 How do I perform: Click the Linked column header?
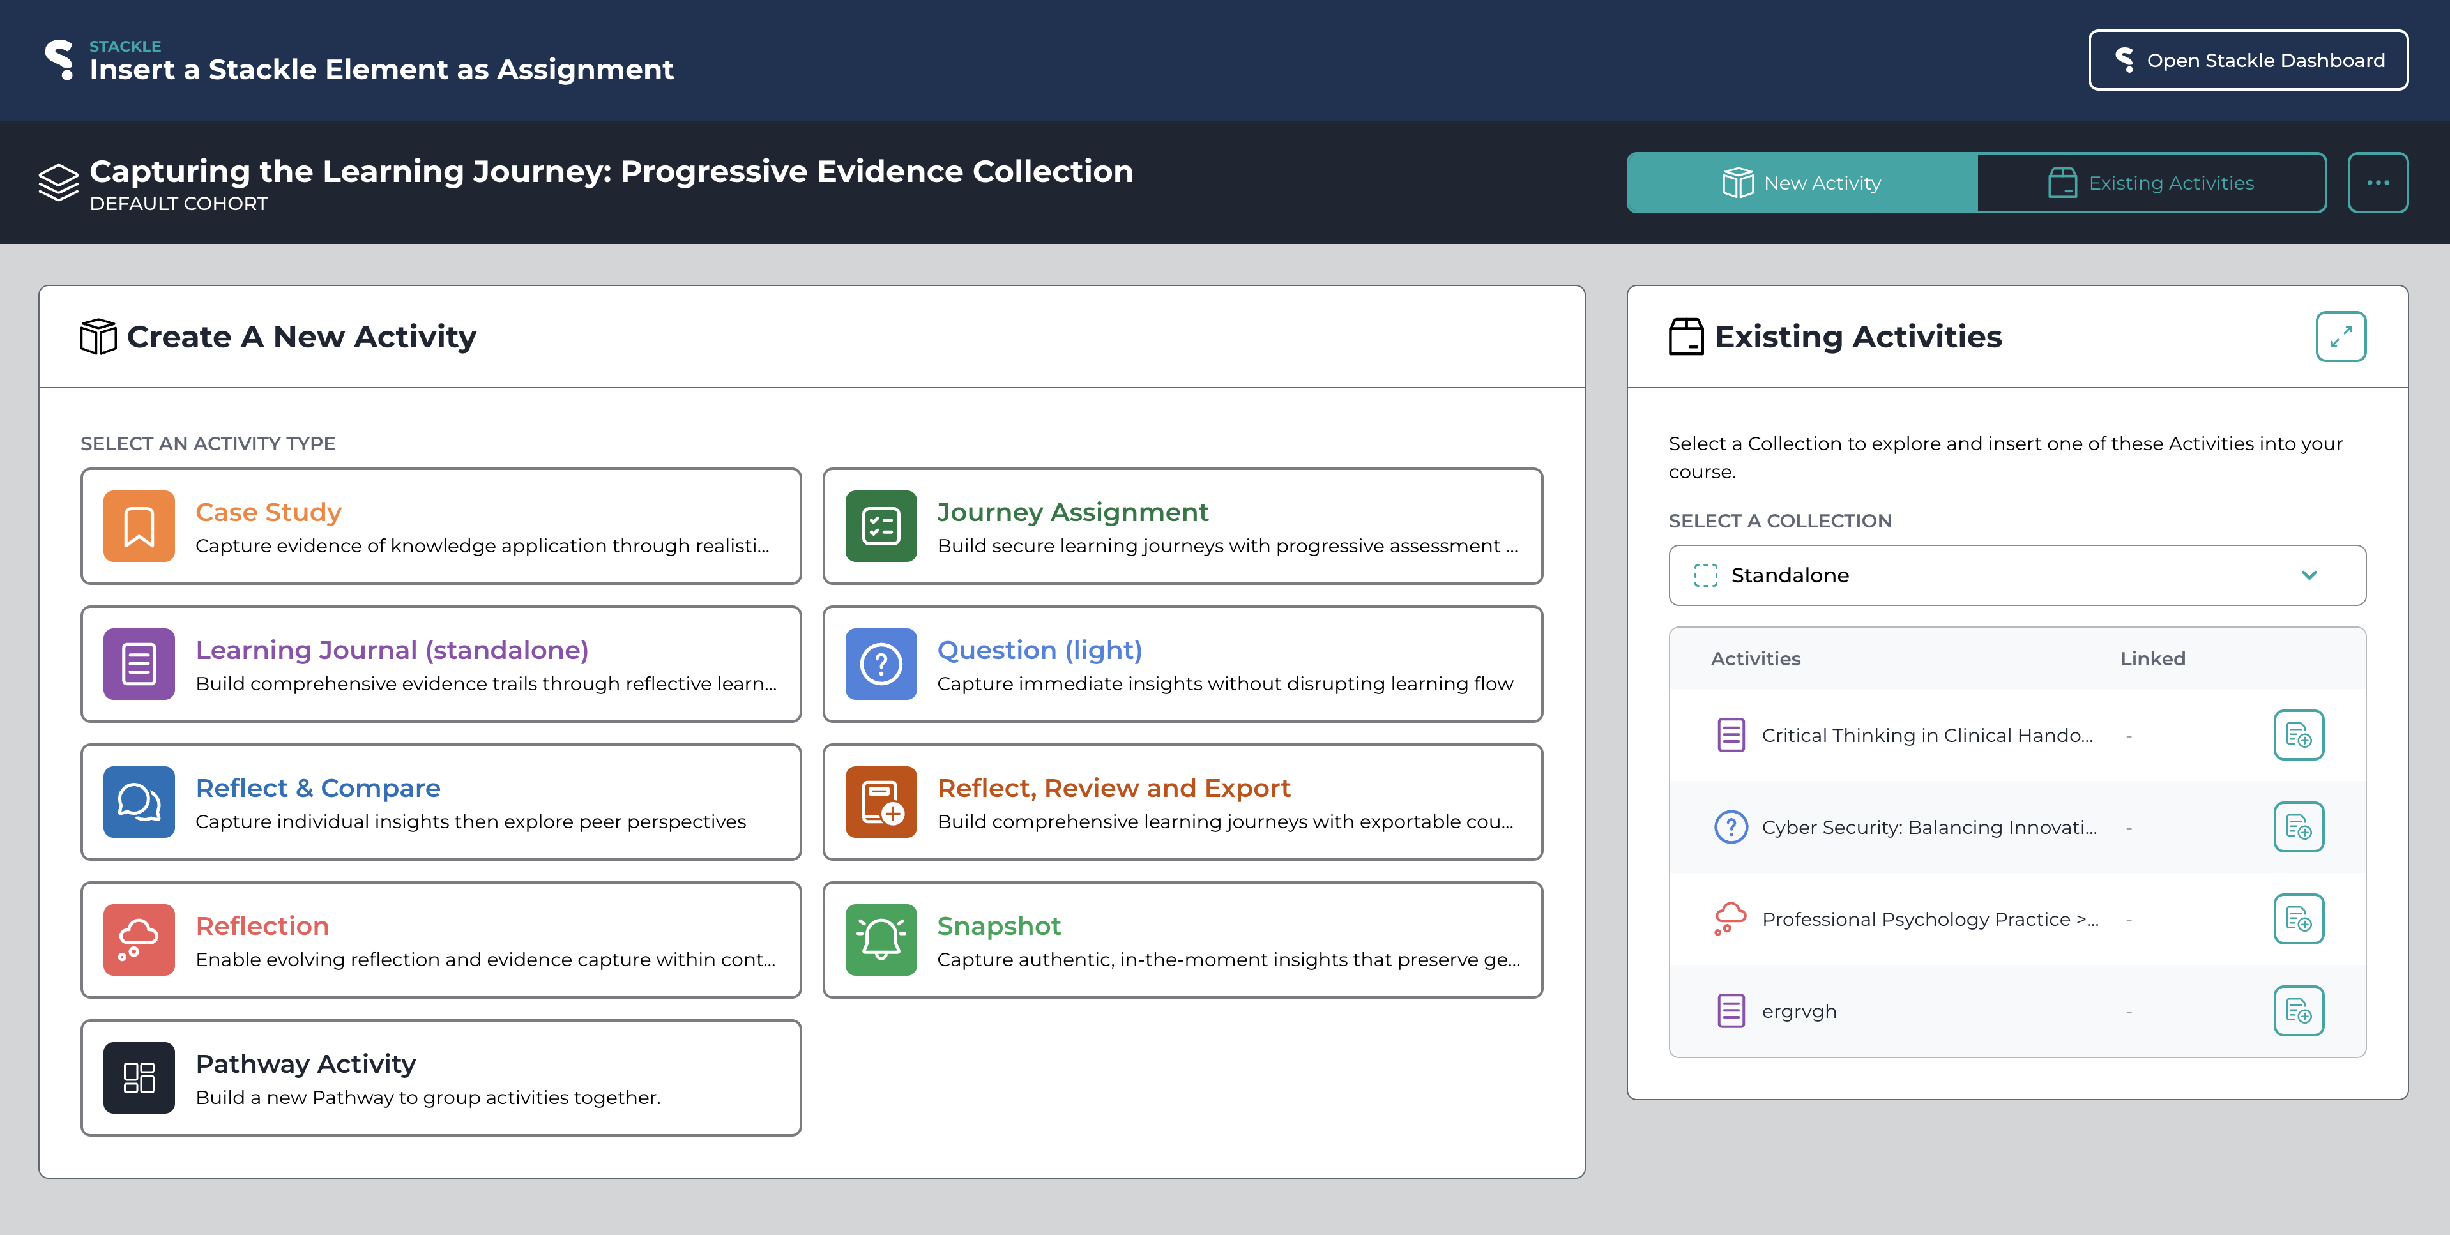tap(2152, 658)
